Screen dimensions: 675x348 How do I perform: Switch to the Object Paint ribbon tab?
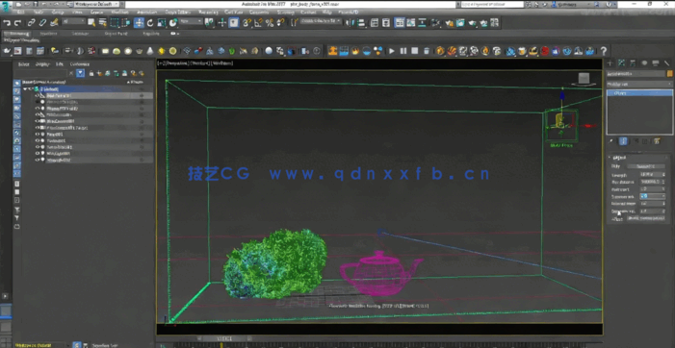(x=116, y=34)
